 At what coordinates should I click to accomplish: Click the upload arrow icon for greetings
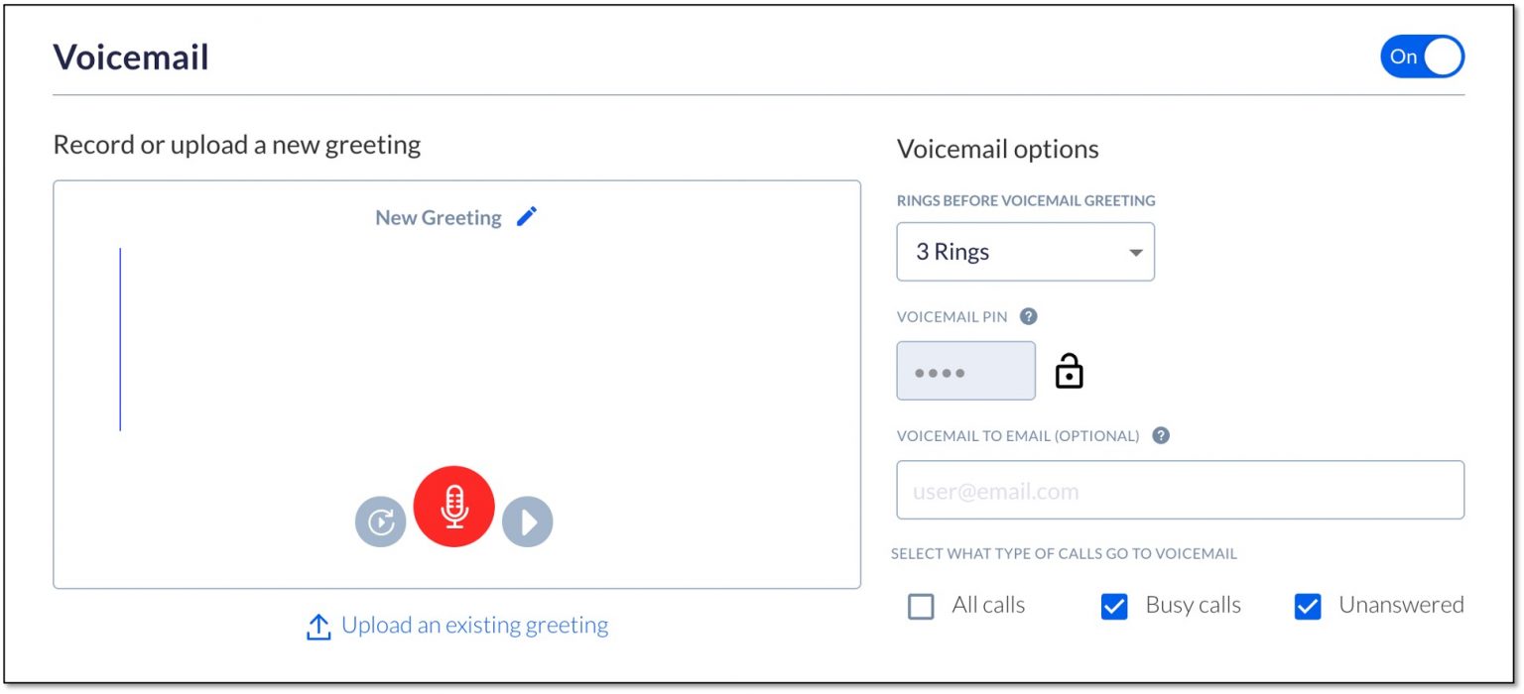coord(317,627)
